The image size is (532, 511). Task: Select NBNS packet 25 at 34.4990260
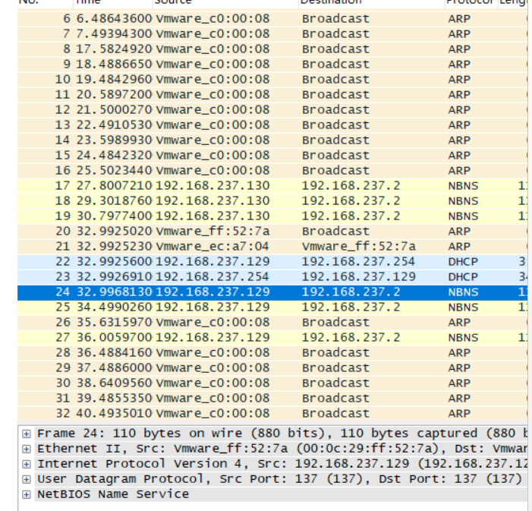(272, 307)
